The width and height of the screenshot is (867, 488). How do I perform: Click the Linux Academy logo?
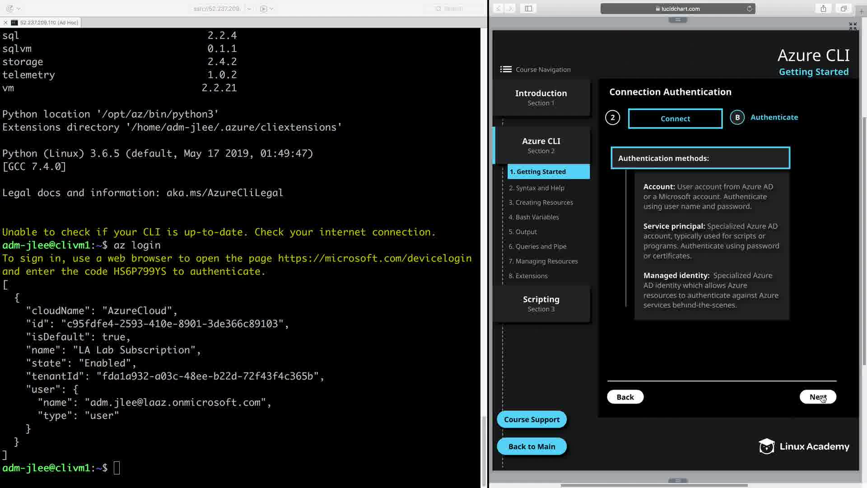click(x=804, y=446)
